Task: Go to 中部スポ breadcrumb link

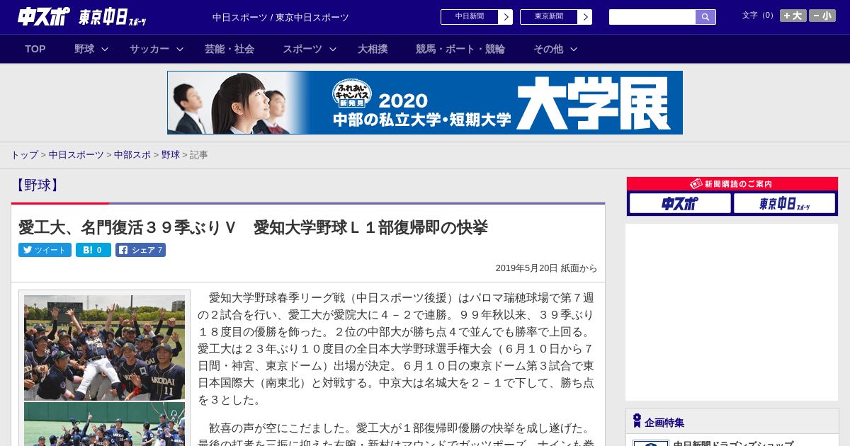Action: (x=132, y=154)
